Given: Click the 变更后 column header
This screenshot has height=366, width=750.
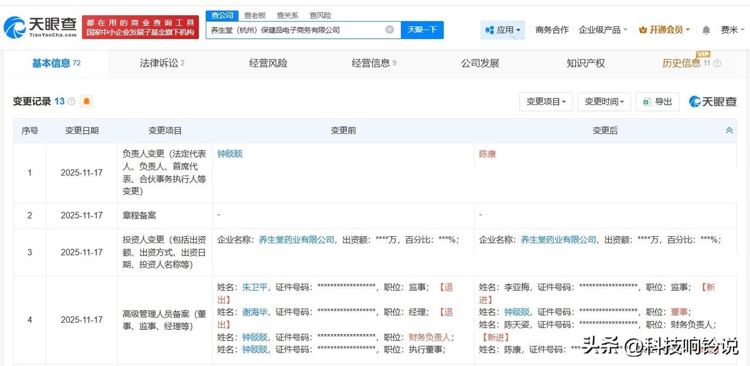Looking at the screenshot, I should (x=605, y=130).
